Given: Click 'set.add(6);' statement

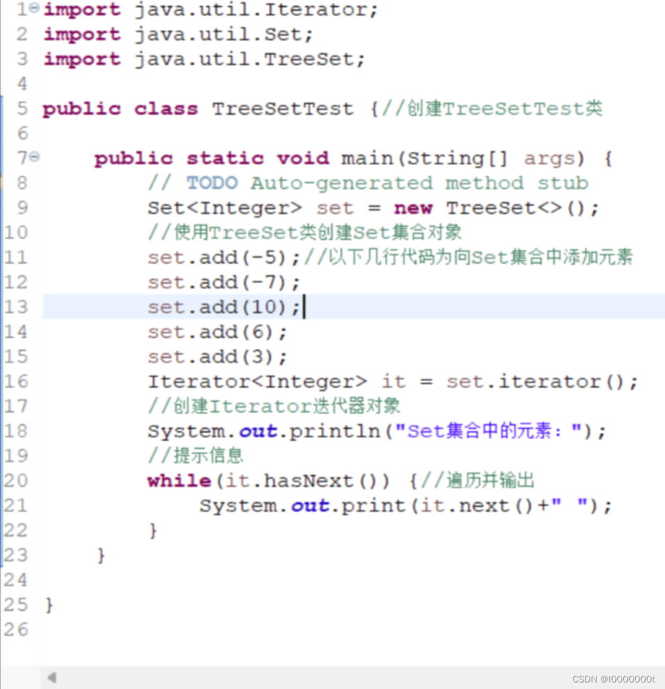Looking at the screenshot, I should point(217,331).
